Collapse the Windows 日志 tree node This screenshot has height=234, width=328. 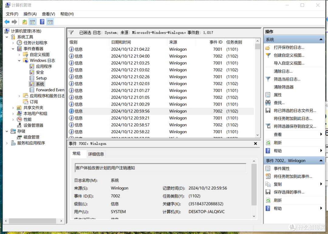19,61
